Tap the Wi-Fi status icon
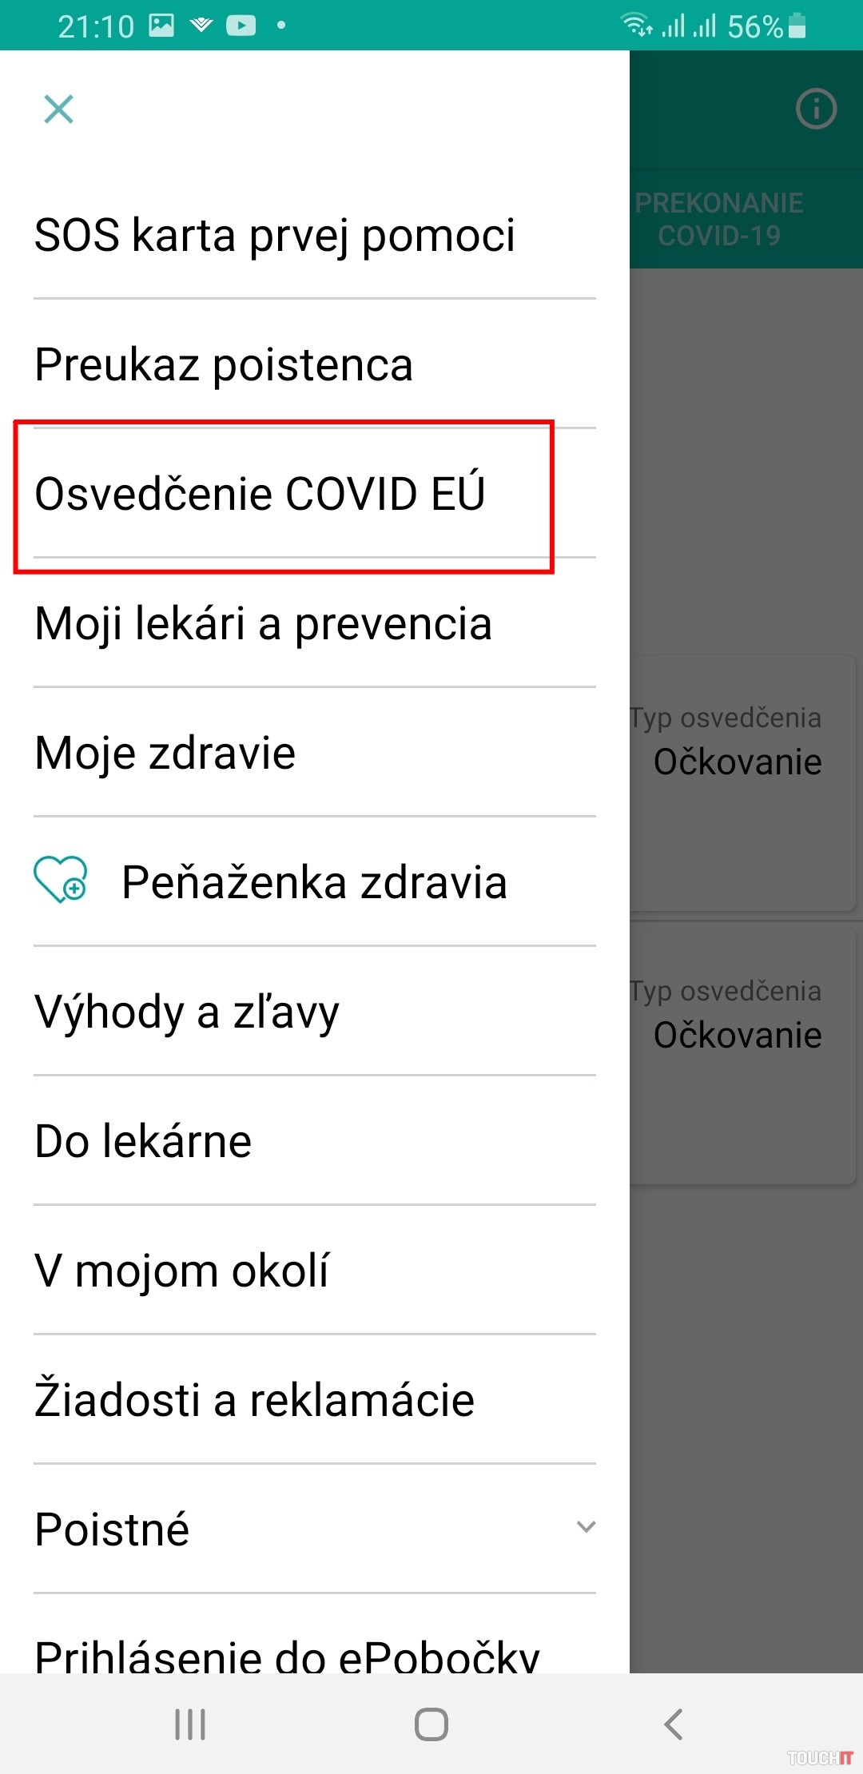This screenshot has width=863, height=1774. [637, 26]
